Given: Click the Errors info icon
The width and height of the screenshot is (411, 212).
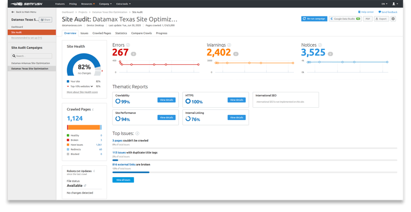Looking at the screenshot, I should coord(128,45).
